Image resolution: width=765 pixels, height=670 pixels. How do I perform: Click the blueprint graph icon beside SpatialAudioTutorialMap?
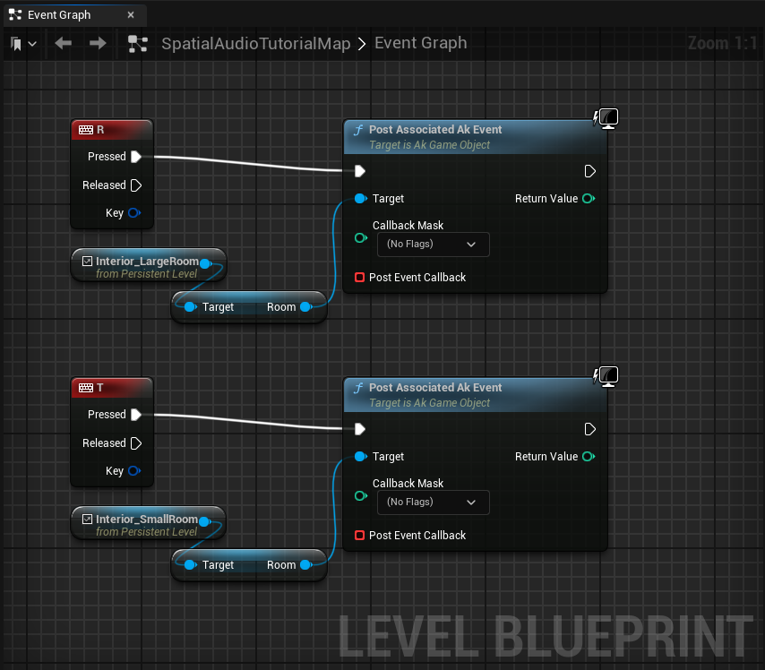(137, 43)
